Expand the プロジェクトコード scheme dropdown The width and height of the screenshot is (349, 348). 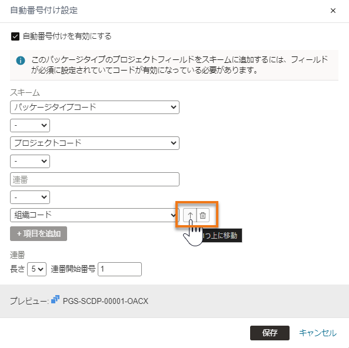pos(95,143)
